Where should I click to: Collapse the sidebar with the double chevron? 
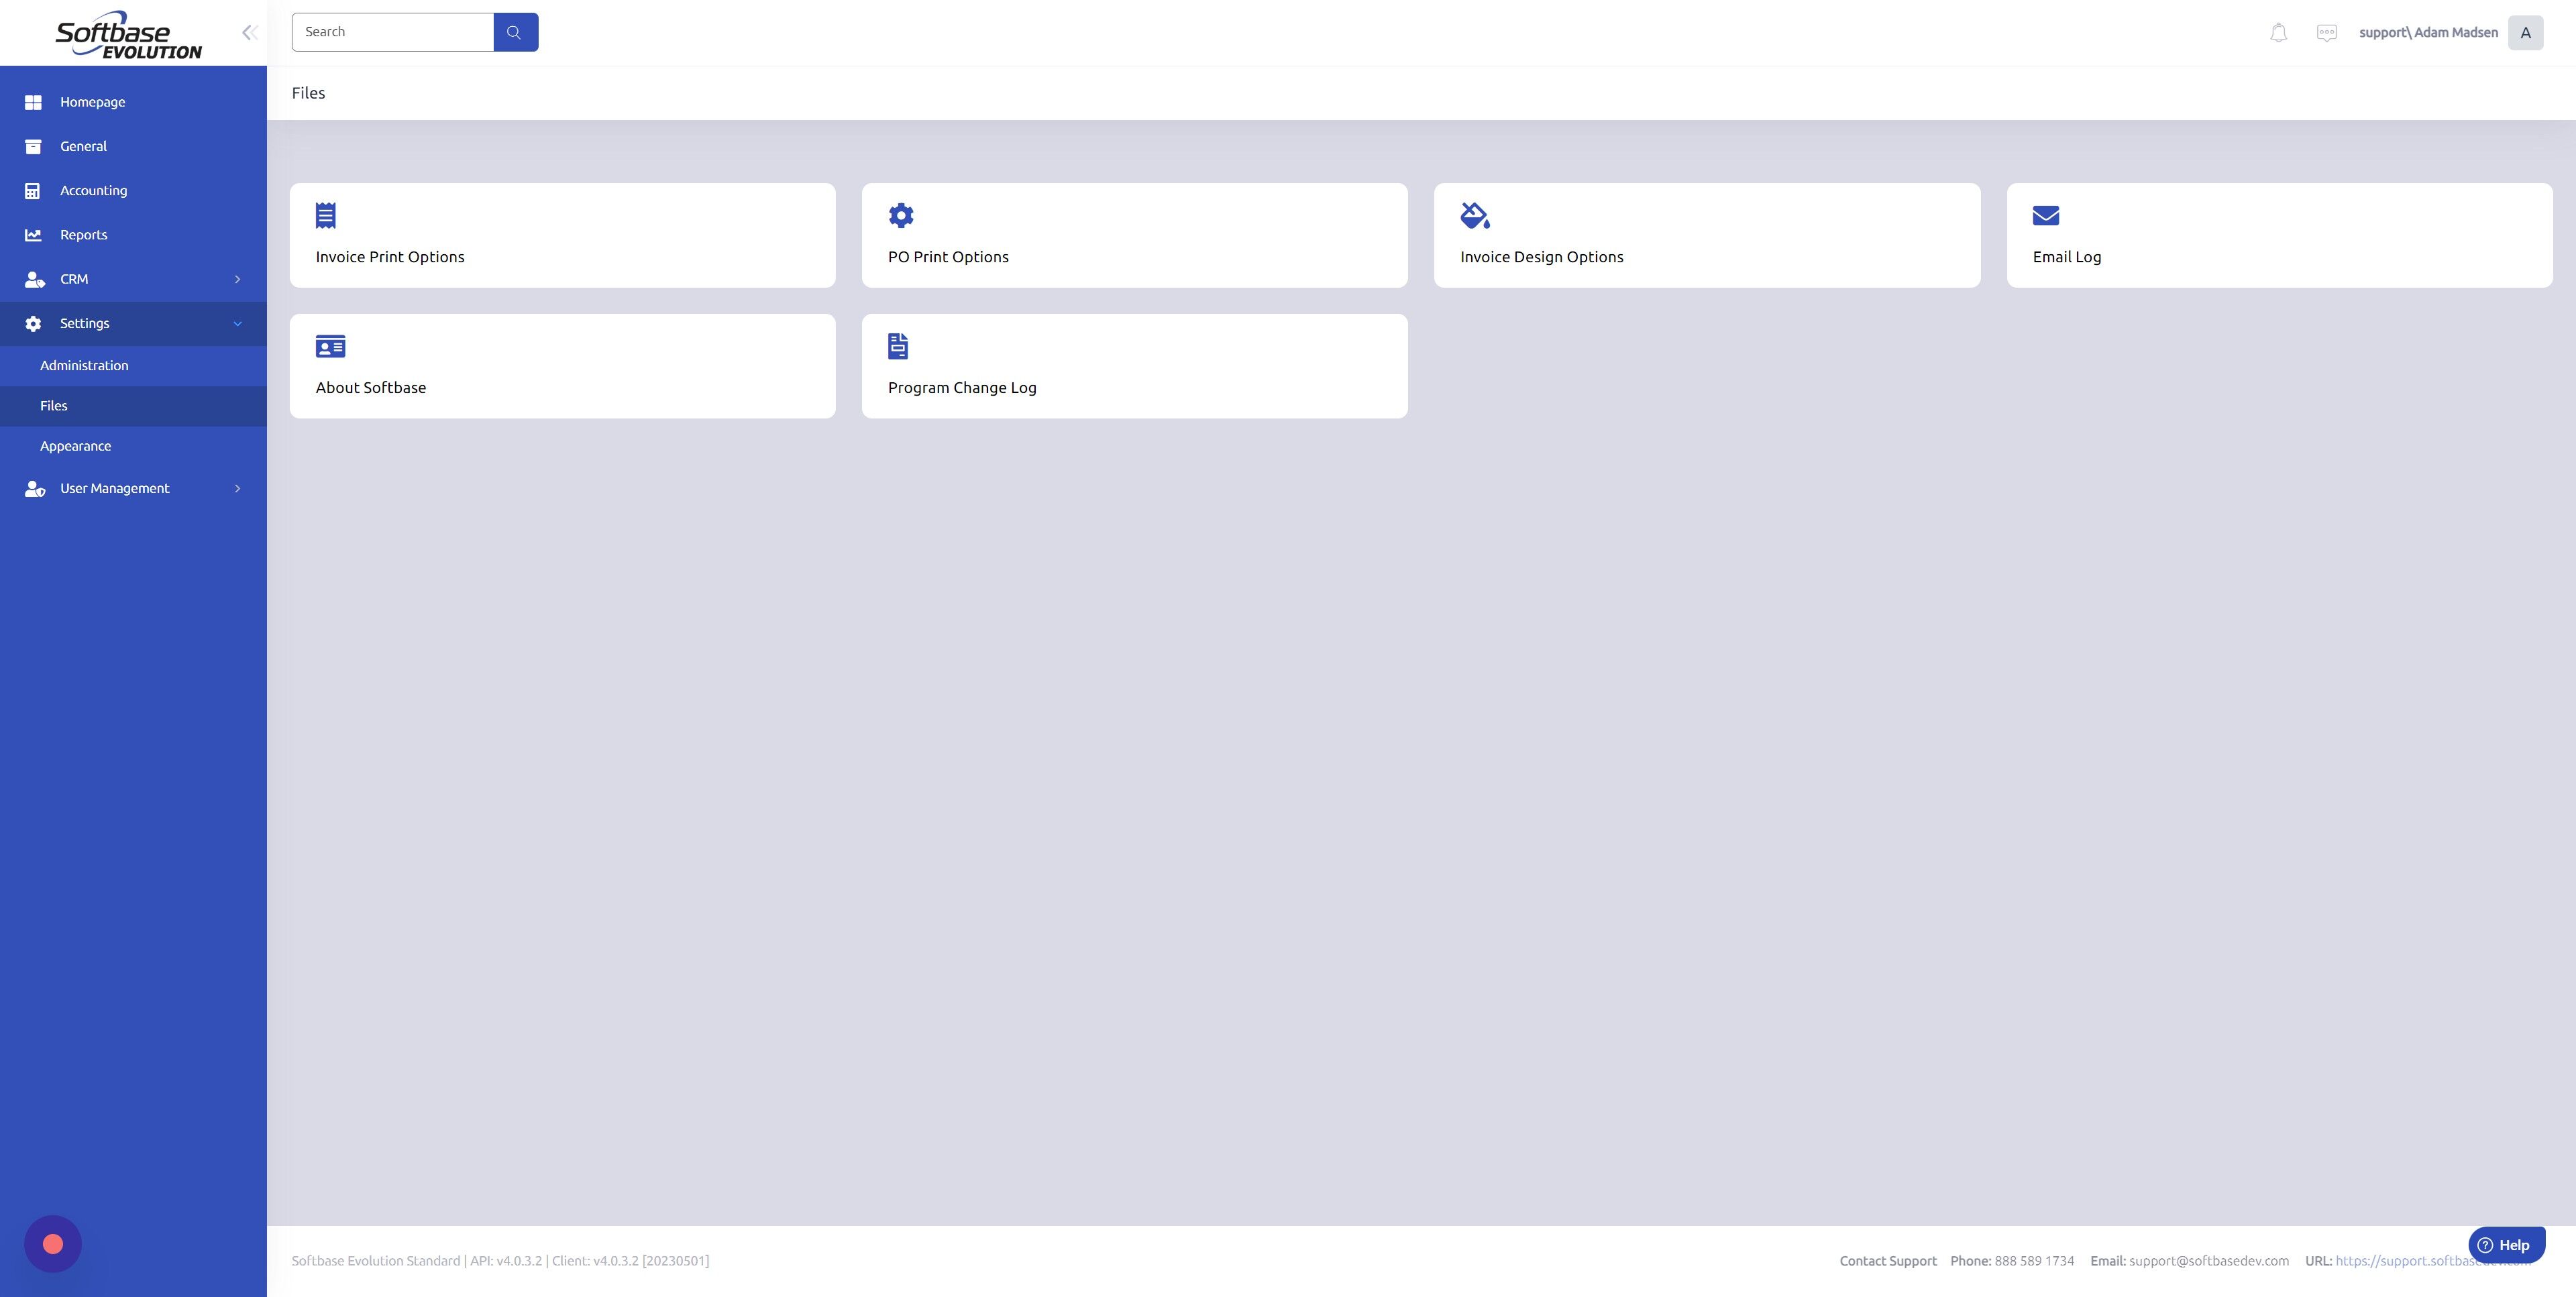pos(248,32)
